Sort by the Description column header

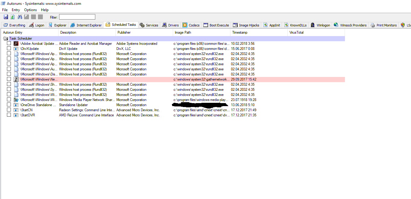87,32
